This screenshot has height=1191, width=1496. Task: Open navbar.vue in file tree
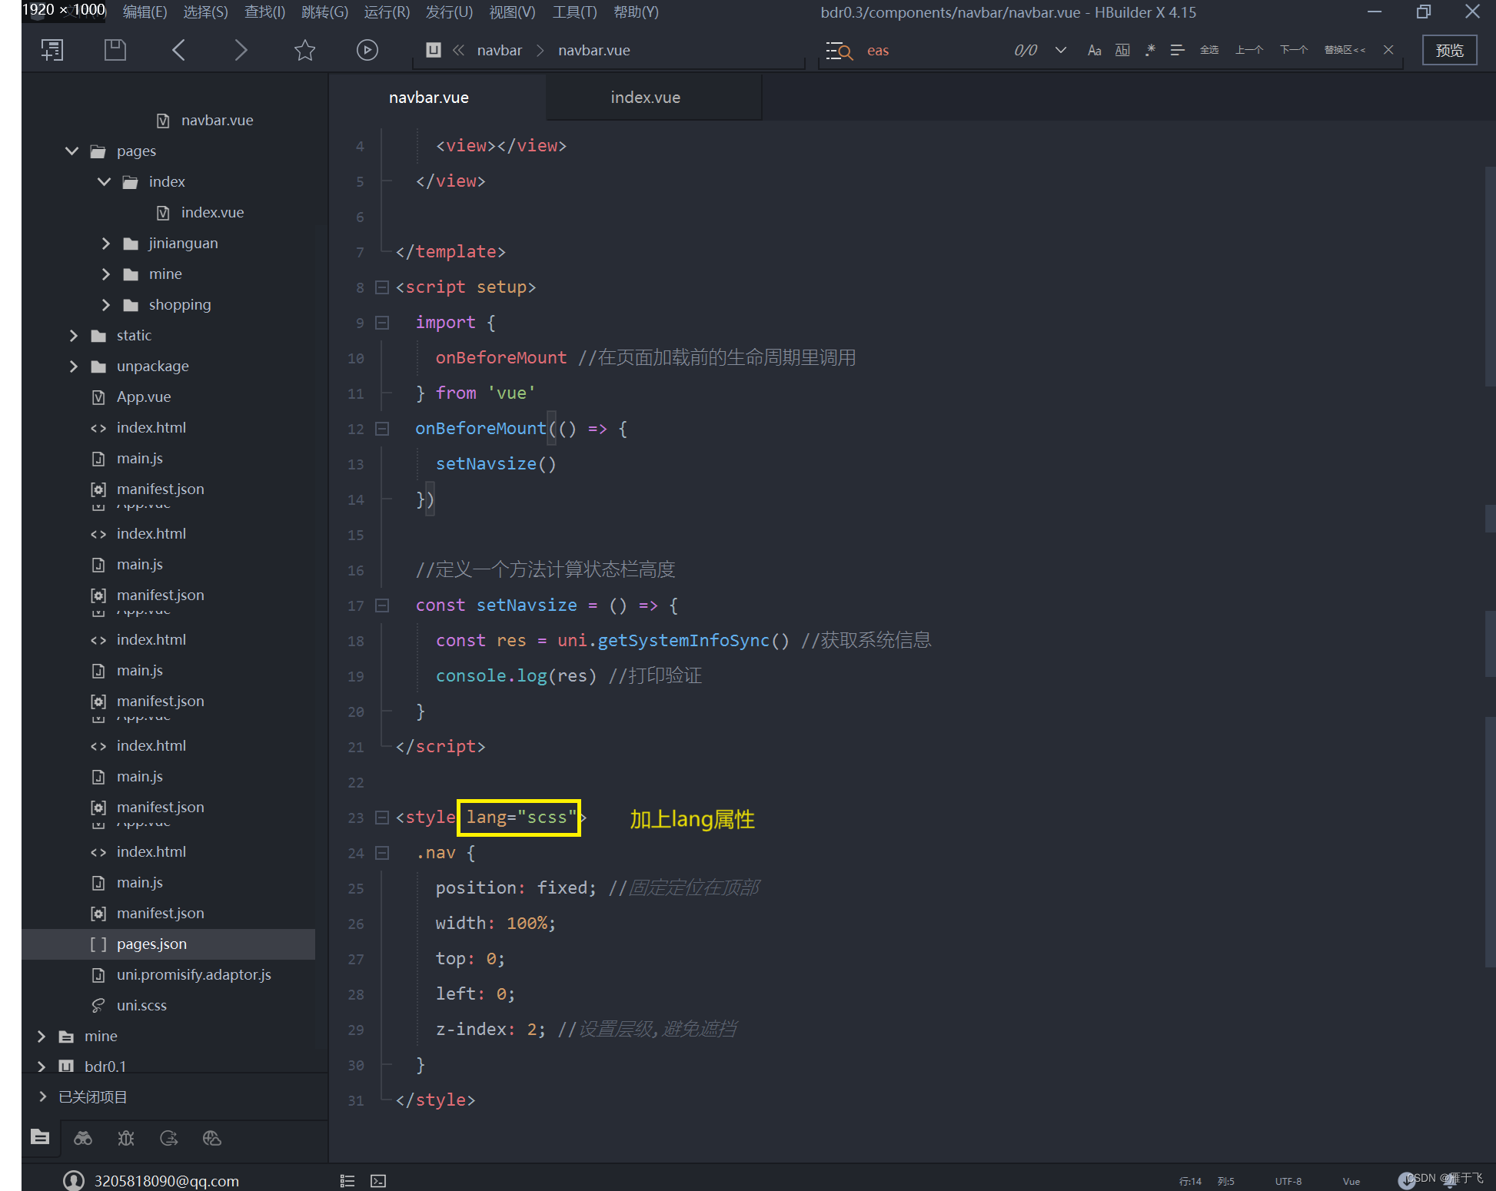click(x=216, y=120)
